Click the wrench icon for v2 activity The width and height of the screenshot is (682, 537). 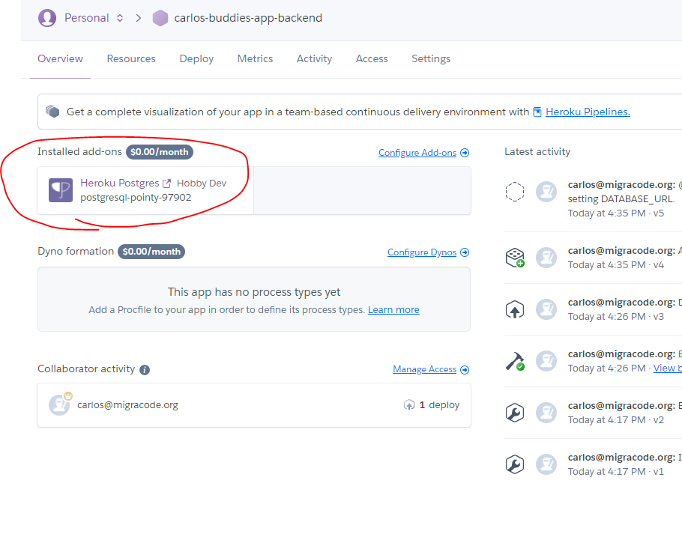[x=515, y=413]
